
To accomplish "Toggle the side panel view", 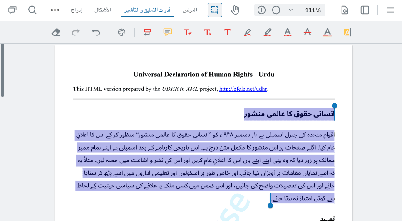I will point(365,10).
